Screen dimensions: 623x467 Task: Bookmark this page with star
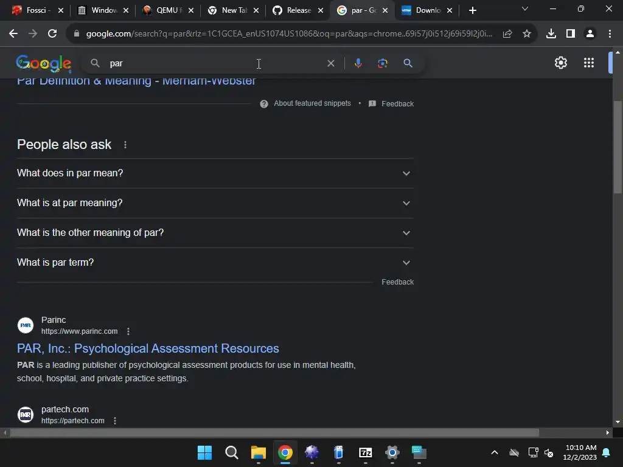pos(526,34)
